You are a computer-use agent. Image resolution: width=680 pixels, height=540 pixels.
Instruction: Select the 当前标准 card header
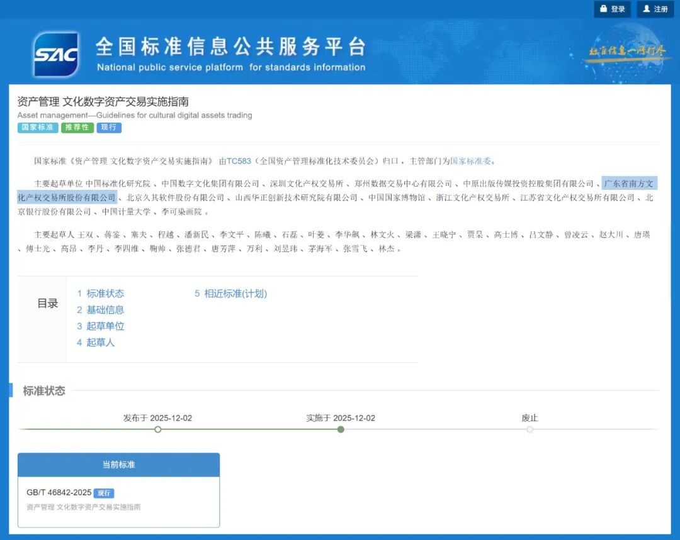[119, 465]
